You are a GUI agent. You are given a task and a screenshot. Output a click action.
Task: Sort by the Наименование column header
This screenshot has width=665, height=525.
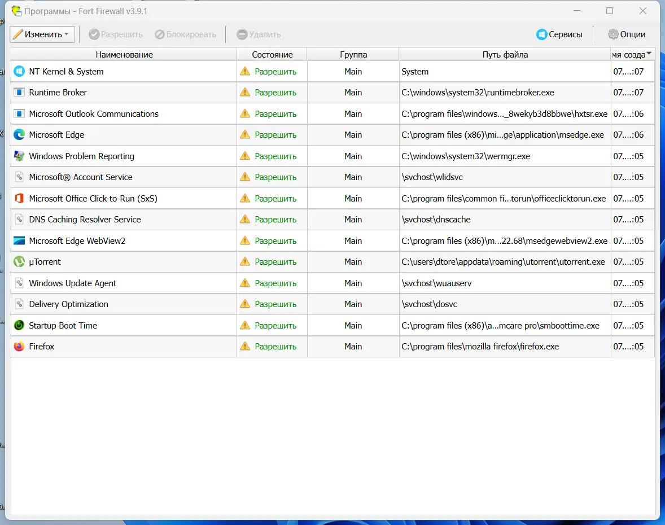pos(124,54)
